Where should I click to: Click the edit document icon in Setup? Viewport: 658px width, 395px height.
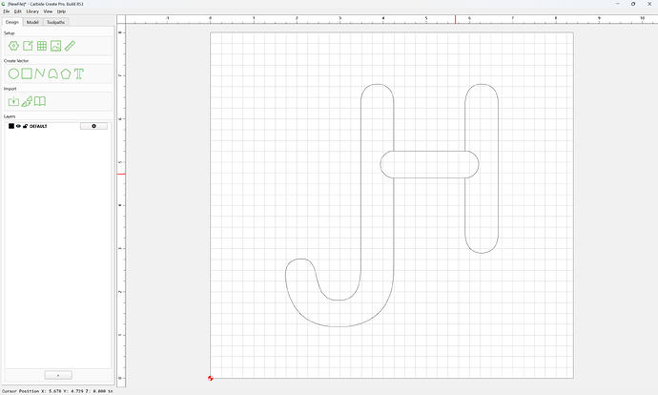[x=28, y=46]
